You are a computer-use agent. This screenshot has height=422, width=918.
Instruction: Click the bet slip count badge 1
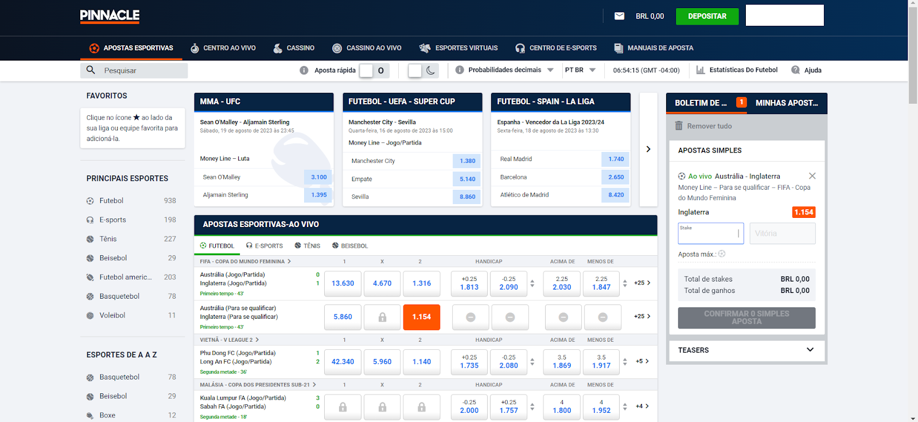pyautogui.click(x=741, y=102)
